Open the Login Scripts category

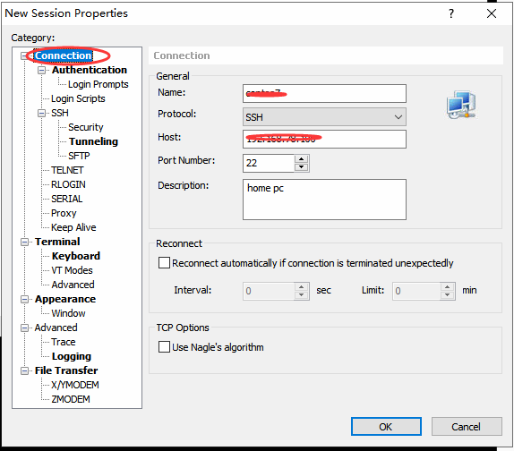78,98
